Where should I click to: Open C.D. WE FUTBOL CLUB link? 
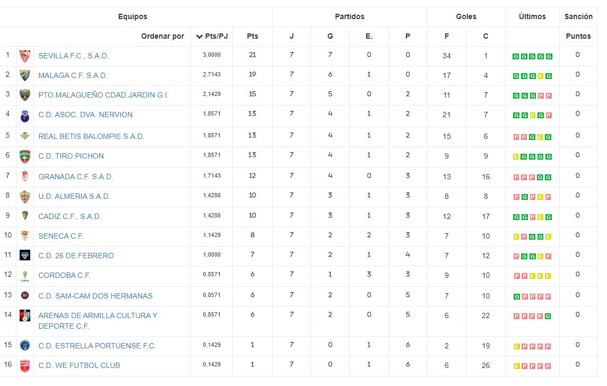[x=79, y=365]
